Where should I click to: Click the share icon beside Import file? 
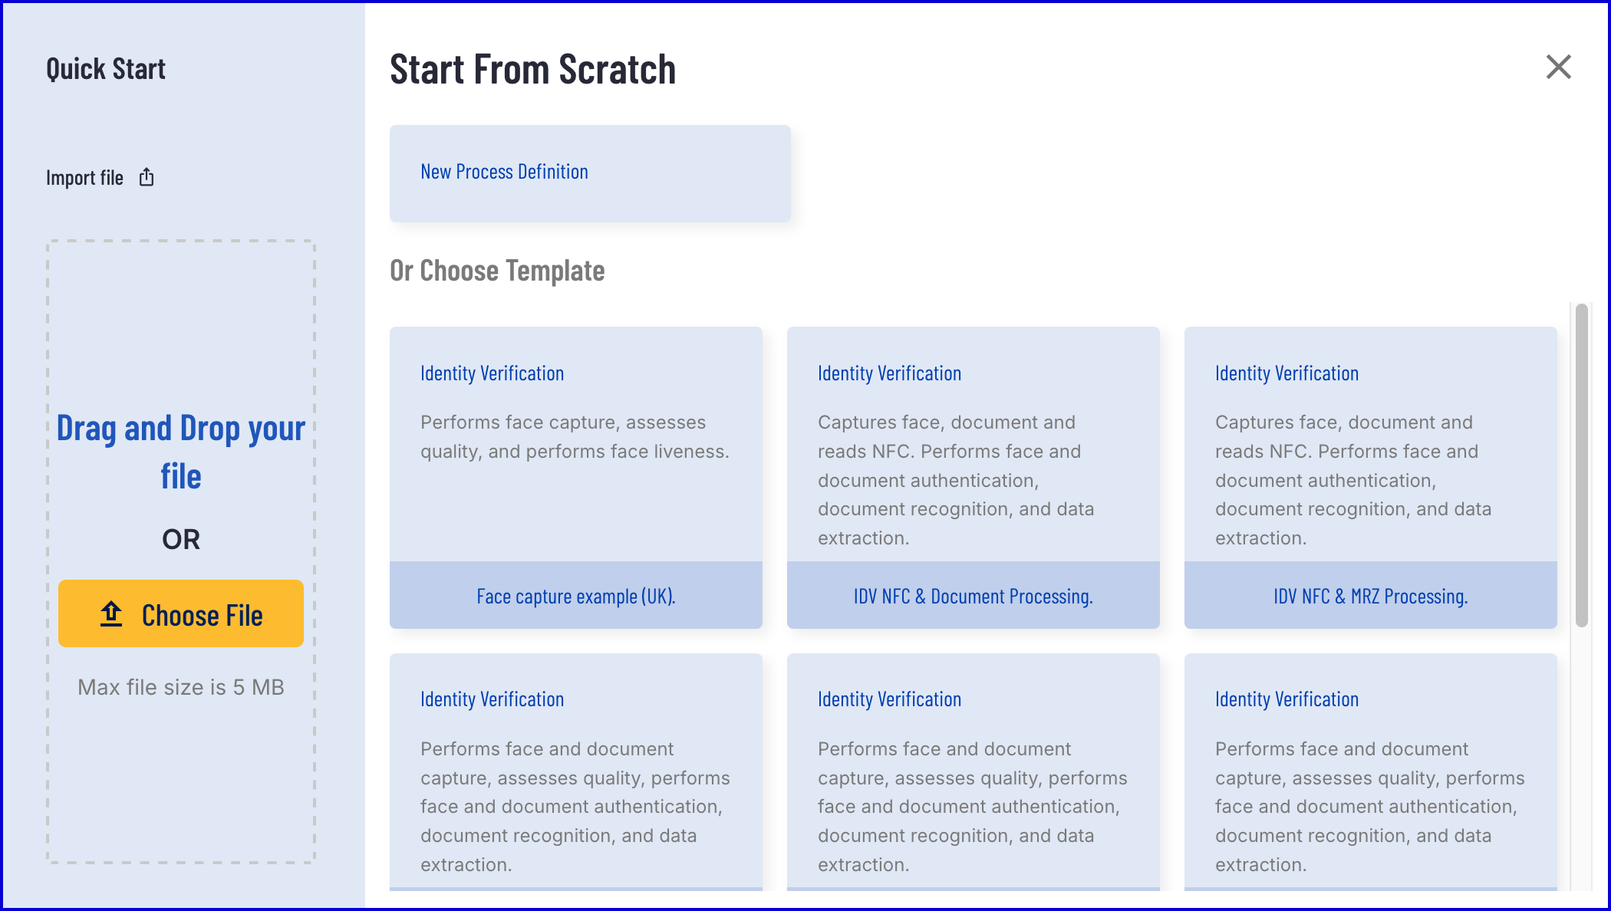[147, 178]
